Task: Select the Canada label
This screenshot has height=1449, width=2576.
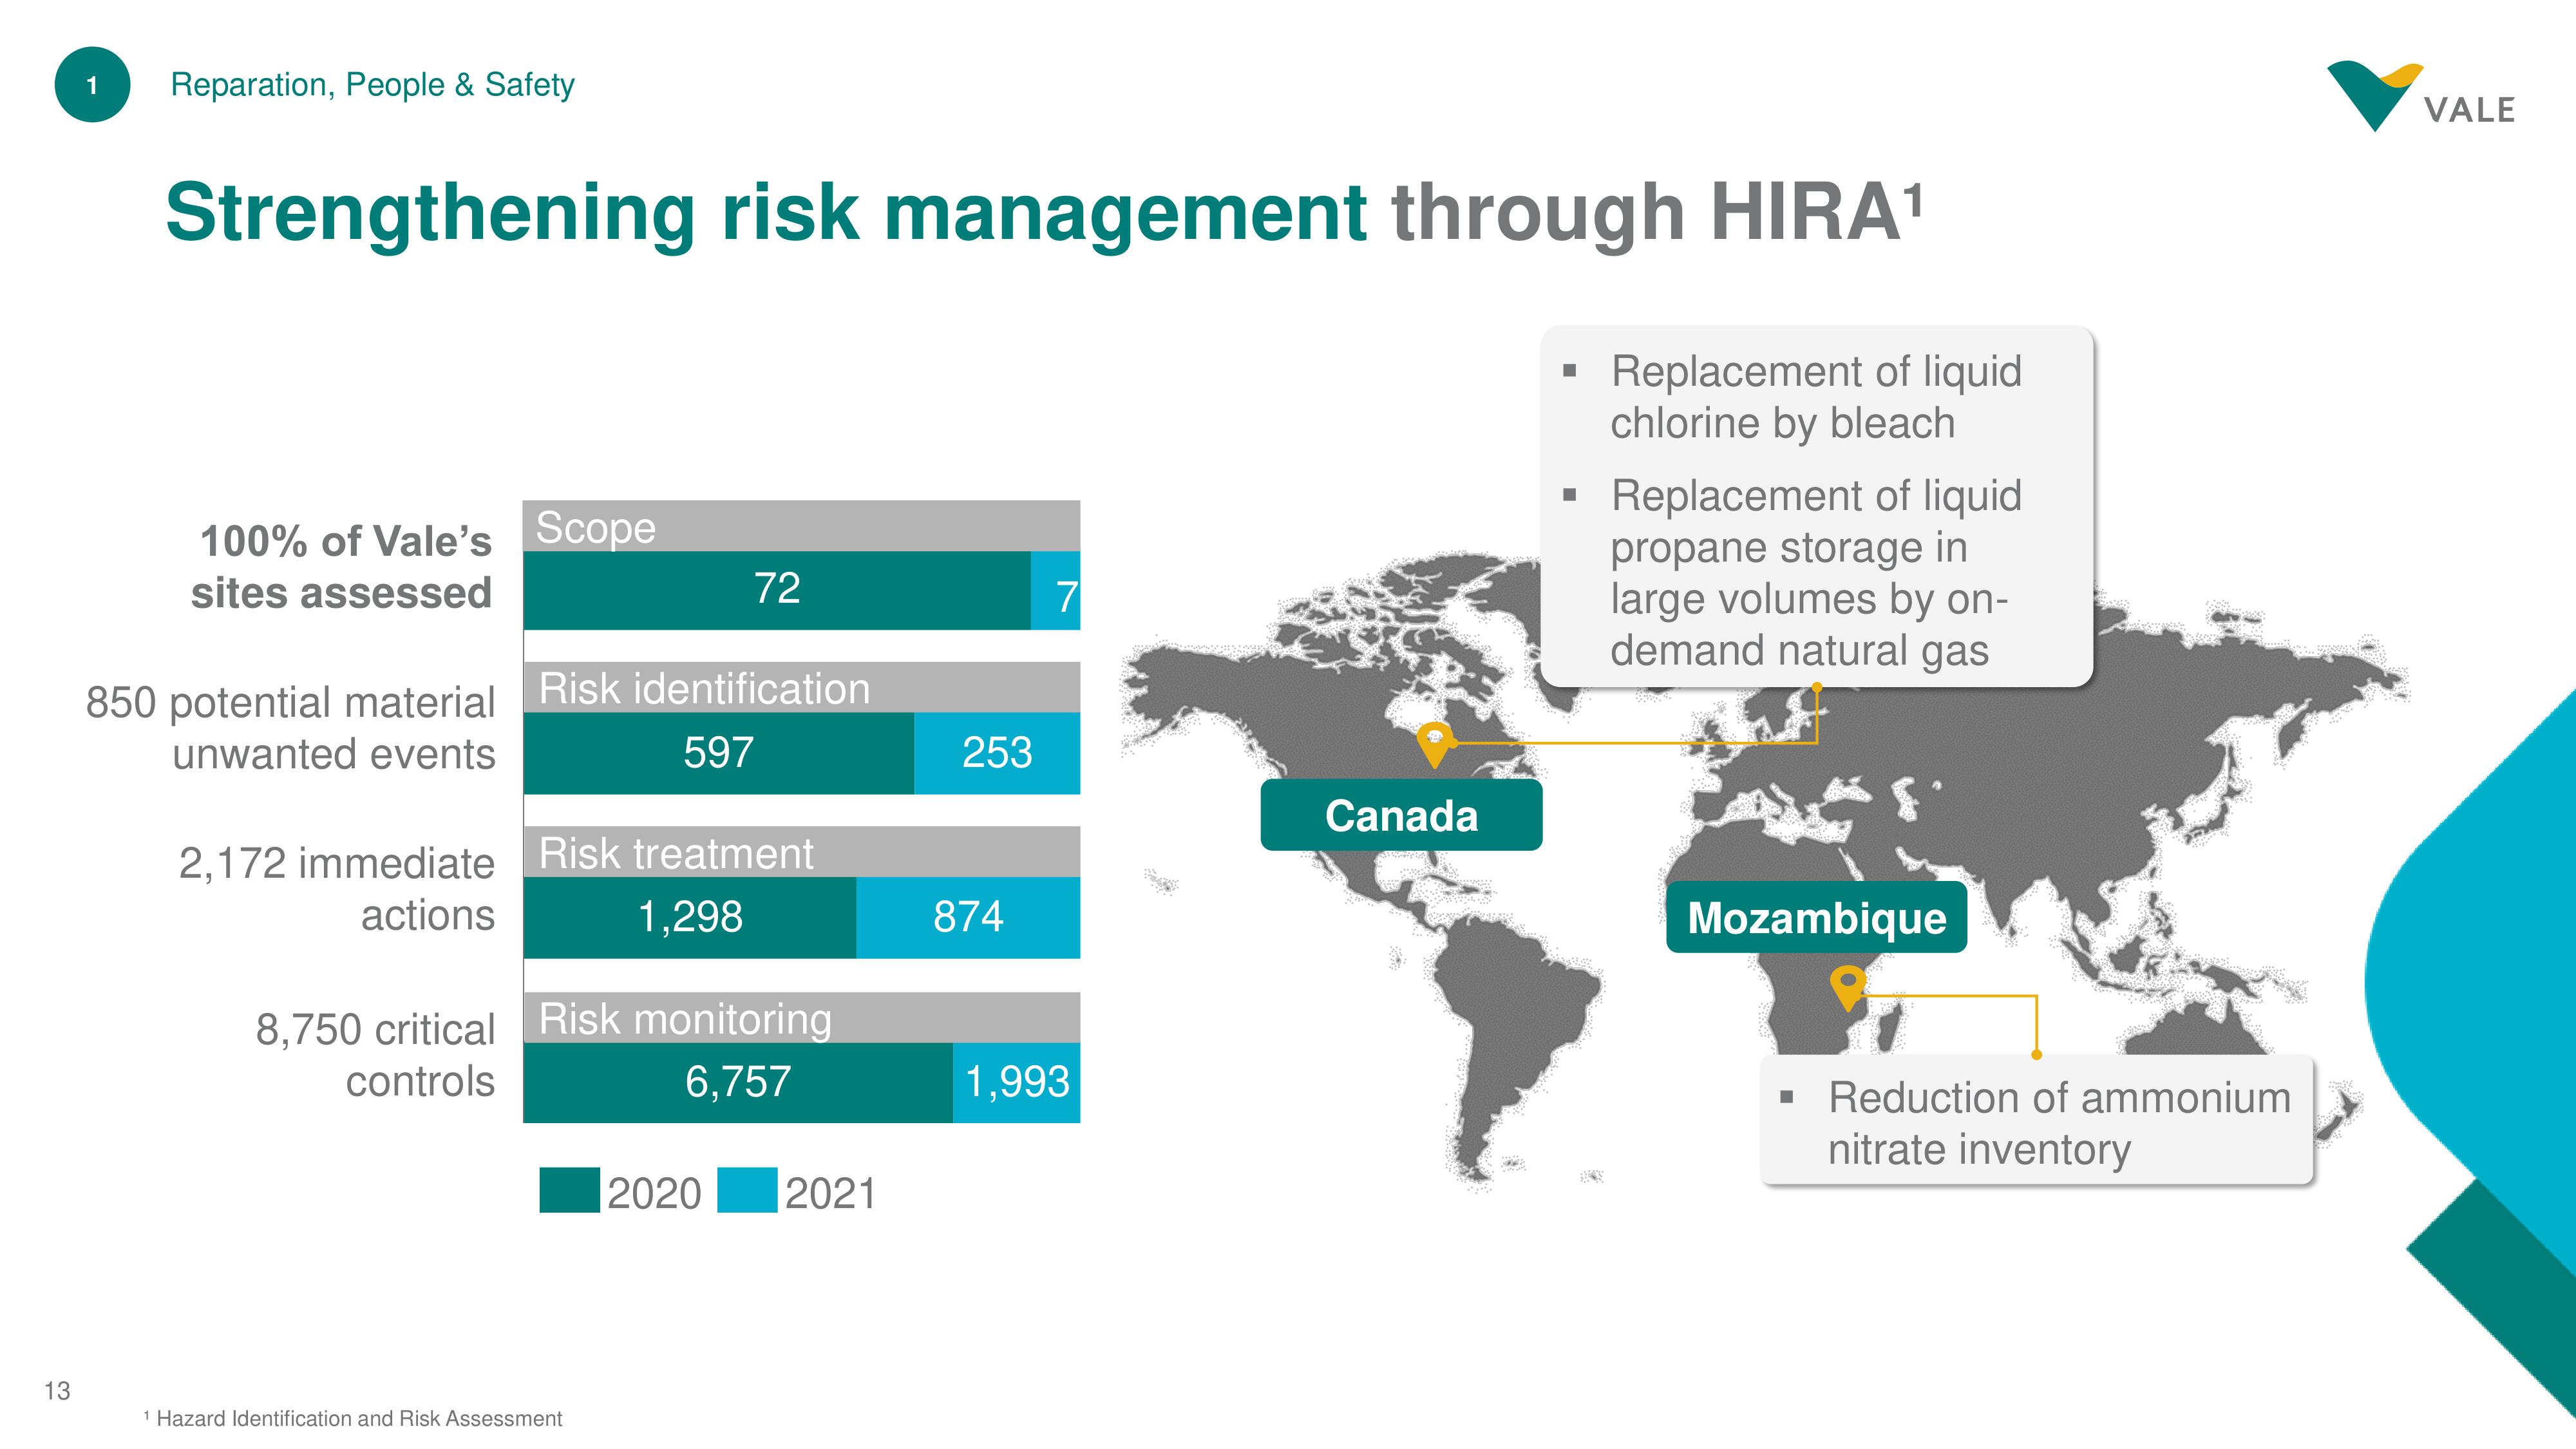Action: [x=1401, y=815]
